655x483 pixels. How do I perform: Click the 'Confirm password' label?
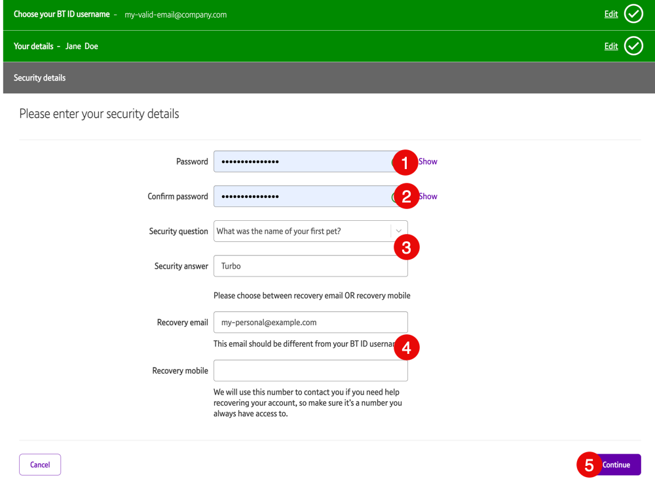pyautogui.click(x=178, y=197)
